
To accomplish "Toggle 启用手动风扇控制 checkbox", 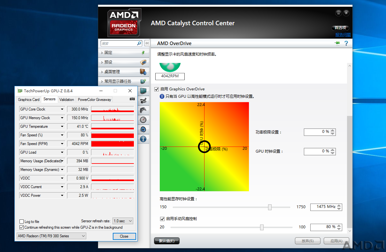I will click(162, 219).
